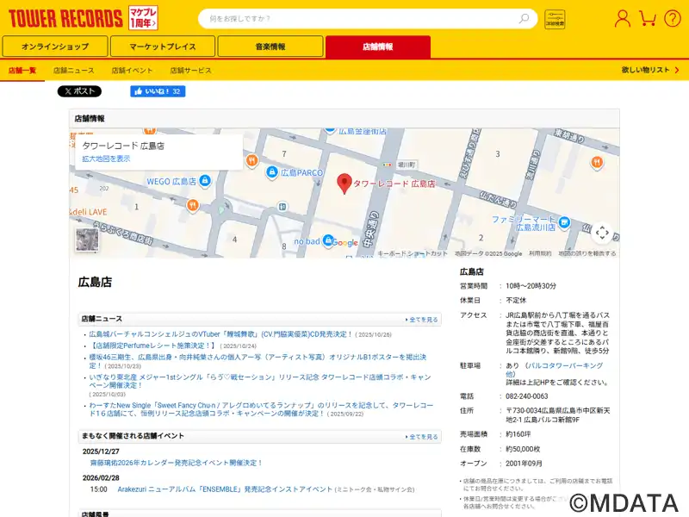The image size is (689, 517).
Task: View all upcoming events via 全てを見る
Action: [x=422, y=437]
